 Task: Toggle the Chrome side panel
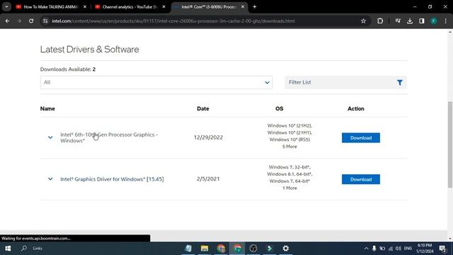[x=422, y=21]
